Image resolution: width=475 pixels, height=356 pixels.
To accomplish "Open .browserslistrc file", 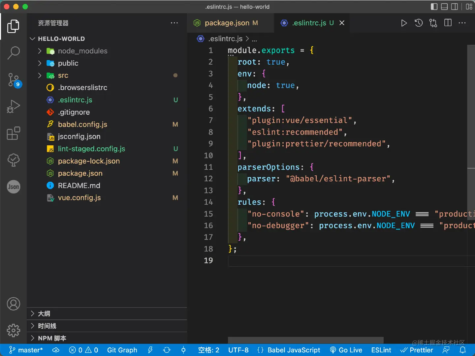I will [107, 88].
